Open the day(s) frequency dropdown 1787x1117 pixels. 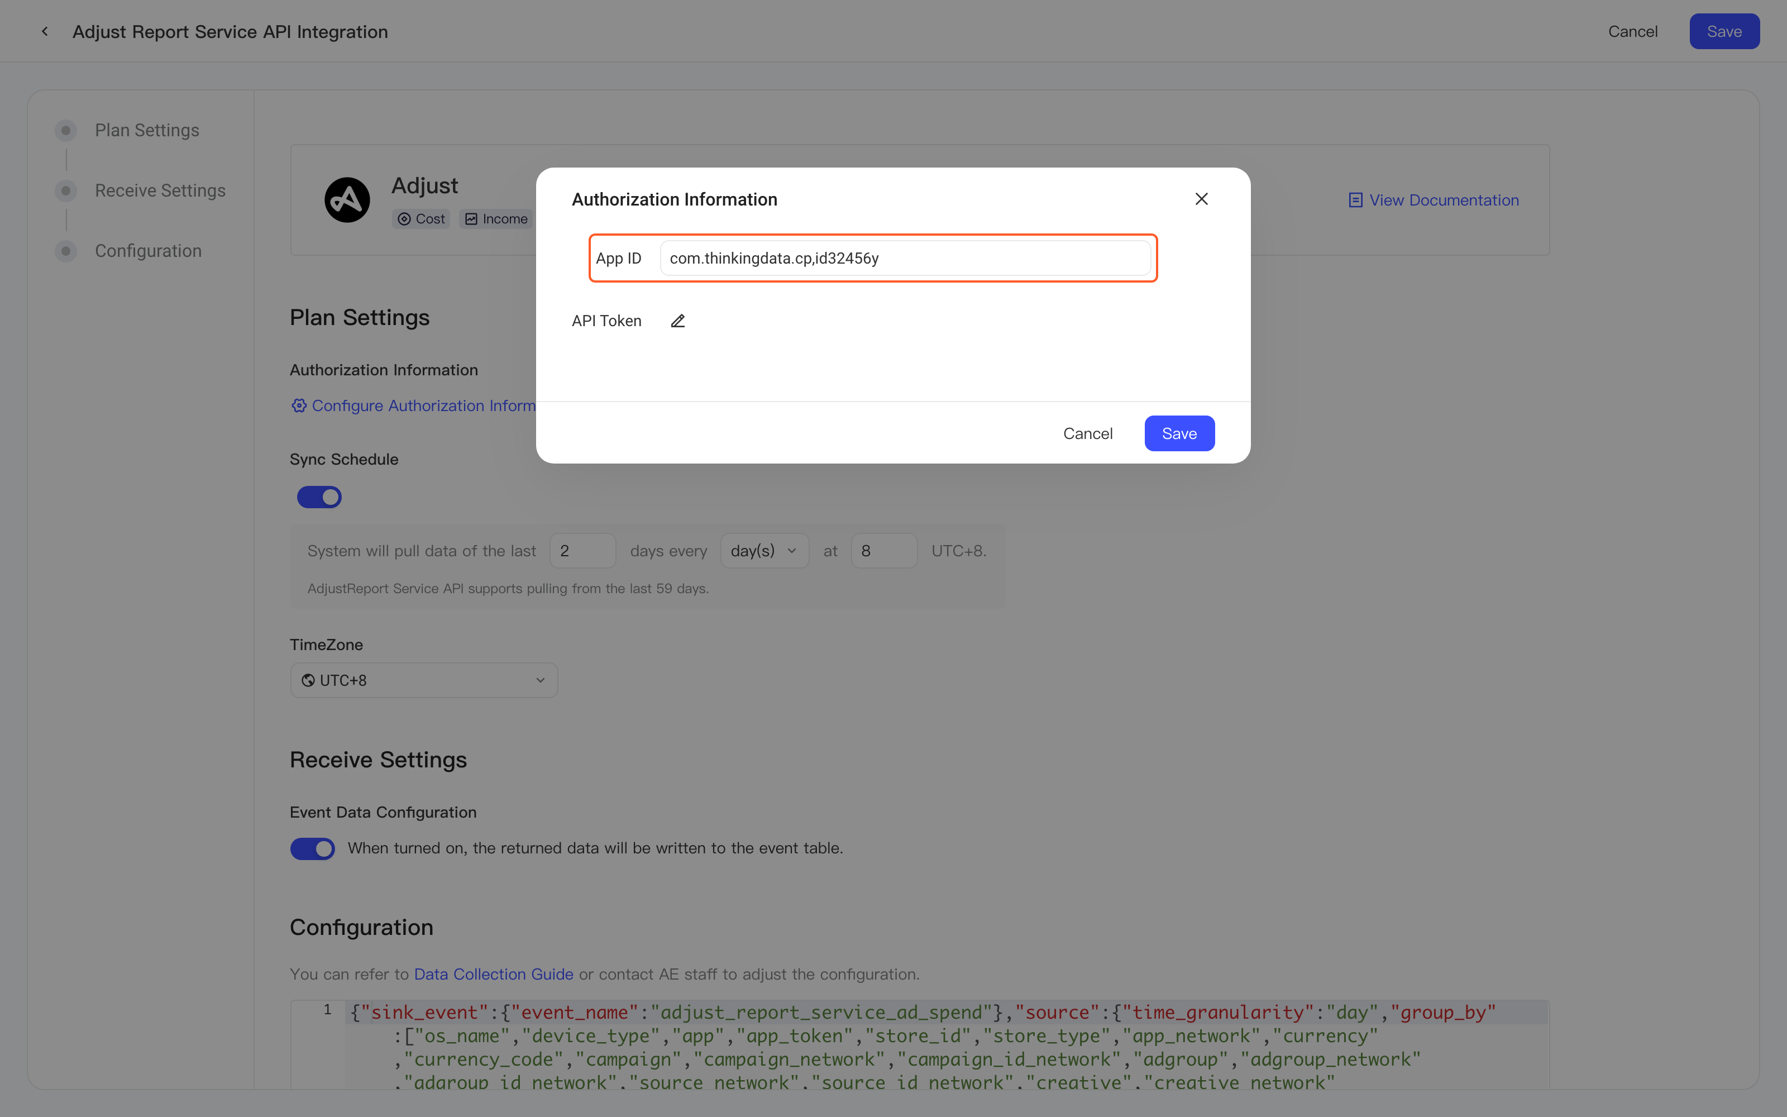coord(765,550)
